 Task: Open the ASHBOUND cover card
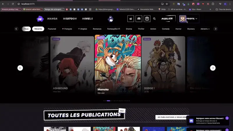click(72, 64)
